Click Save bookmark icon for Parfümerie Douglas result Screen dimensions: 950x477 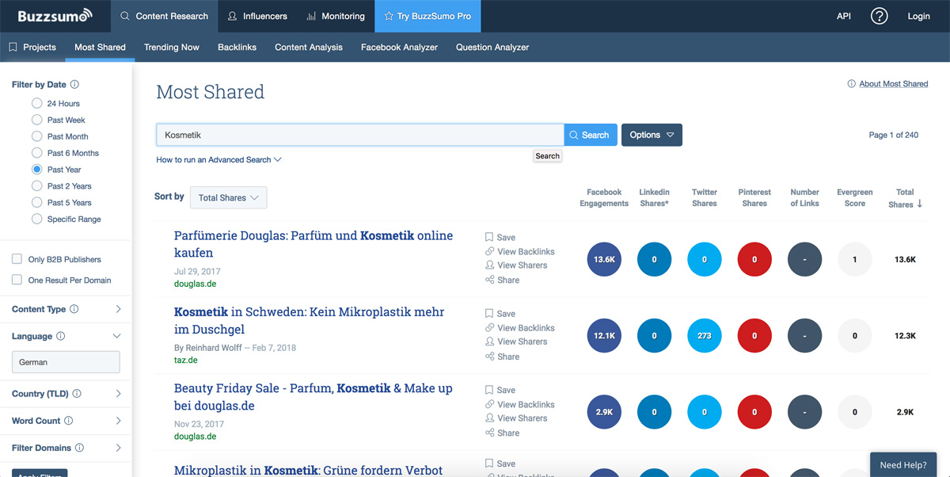[489, 237]
